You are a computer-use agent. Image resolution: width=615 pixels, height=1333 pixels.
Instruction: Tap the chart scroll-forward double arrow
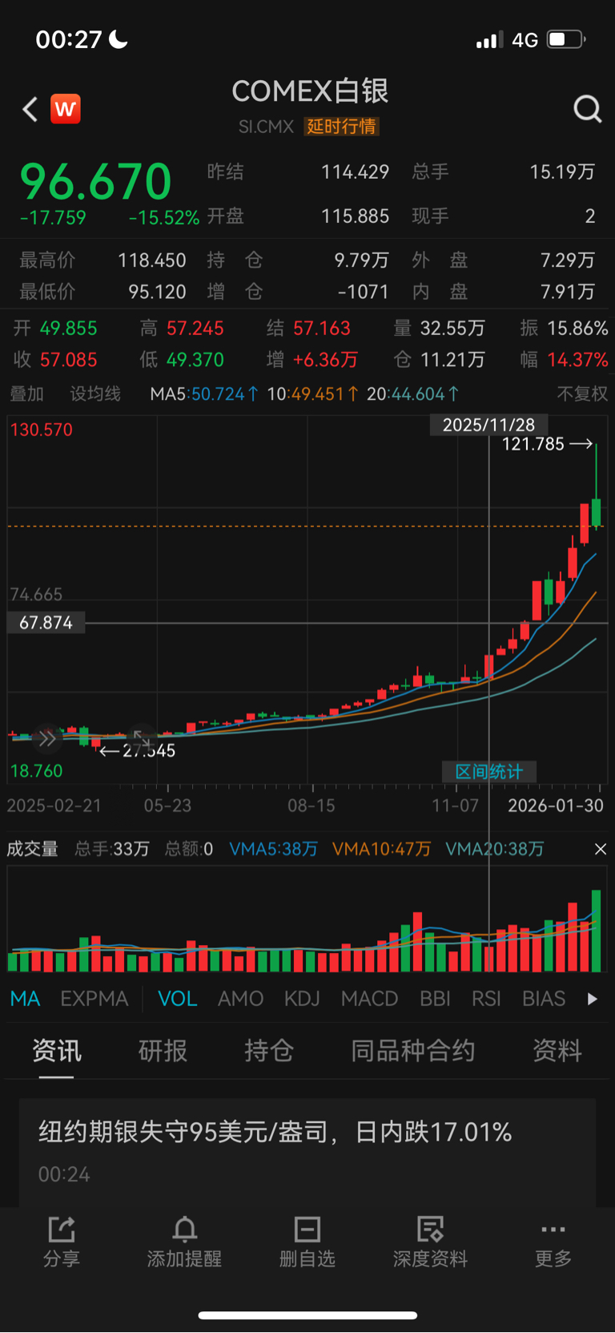(47, 739)
